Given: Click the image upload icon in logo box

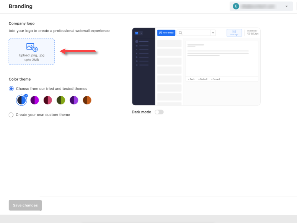Looking at the screenshot, I should tap(32, 47).
